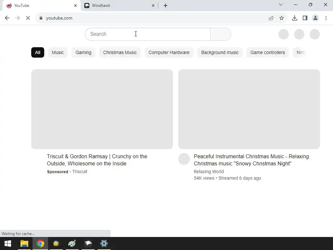Click the address bar URL youtube.com
The image size is (333, 250).
[x=59, y=18]
